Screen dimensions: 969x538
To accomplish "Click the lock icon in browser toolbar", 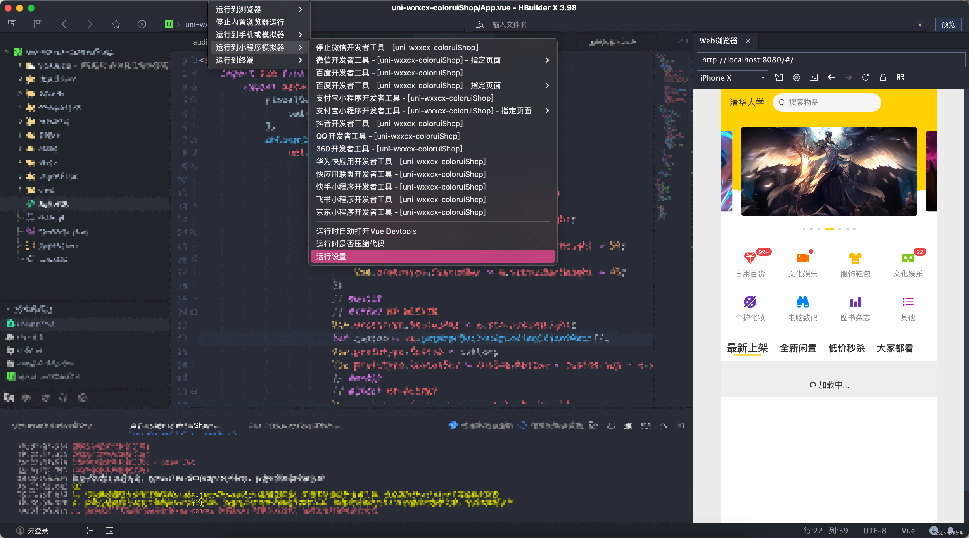I will [883, 77].
